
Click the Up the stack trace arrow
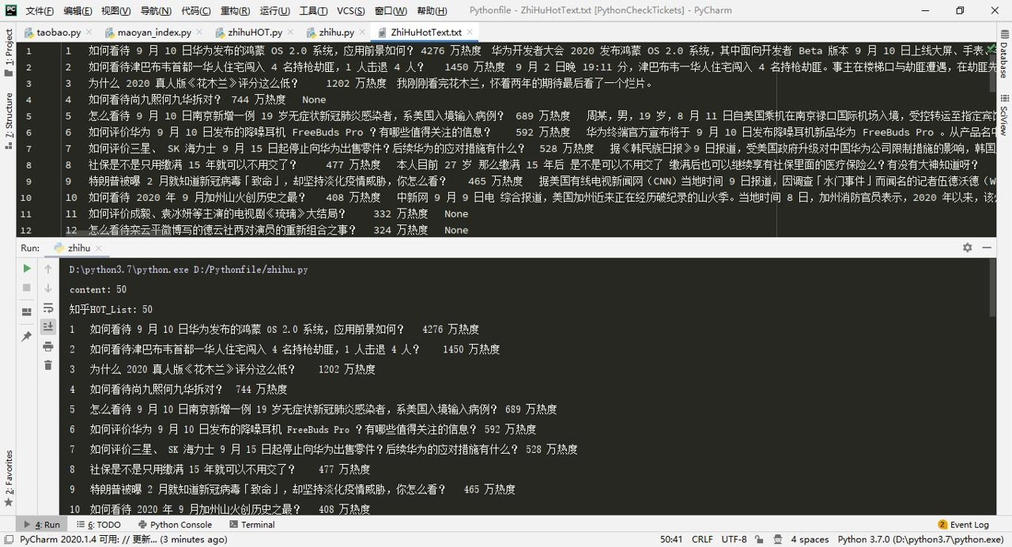tap(48, 269)
